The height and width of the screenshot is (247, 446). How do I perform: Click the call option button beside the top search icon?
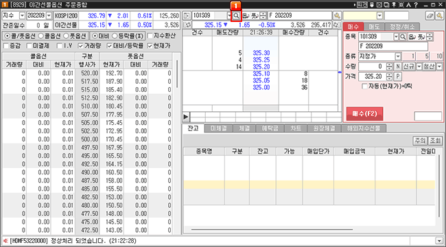point(245,15)
